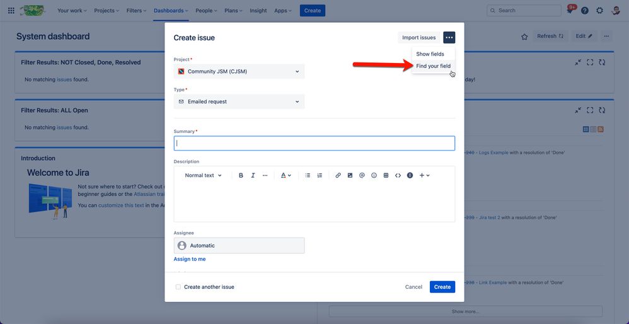Maximize the first Filter Results gadget
The height and width of the screenshot is (324, 629).
590,62
